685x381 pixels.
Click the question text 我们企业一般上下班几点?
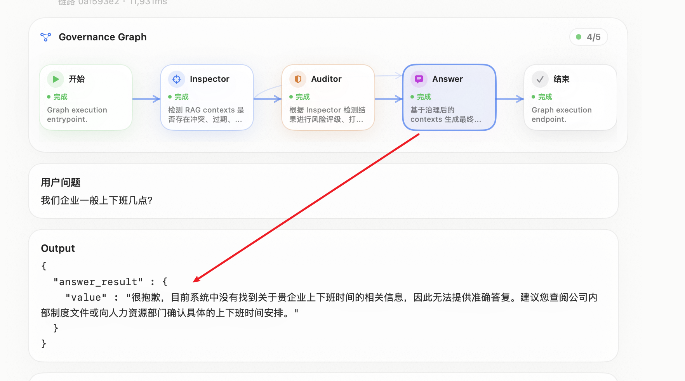97,200
